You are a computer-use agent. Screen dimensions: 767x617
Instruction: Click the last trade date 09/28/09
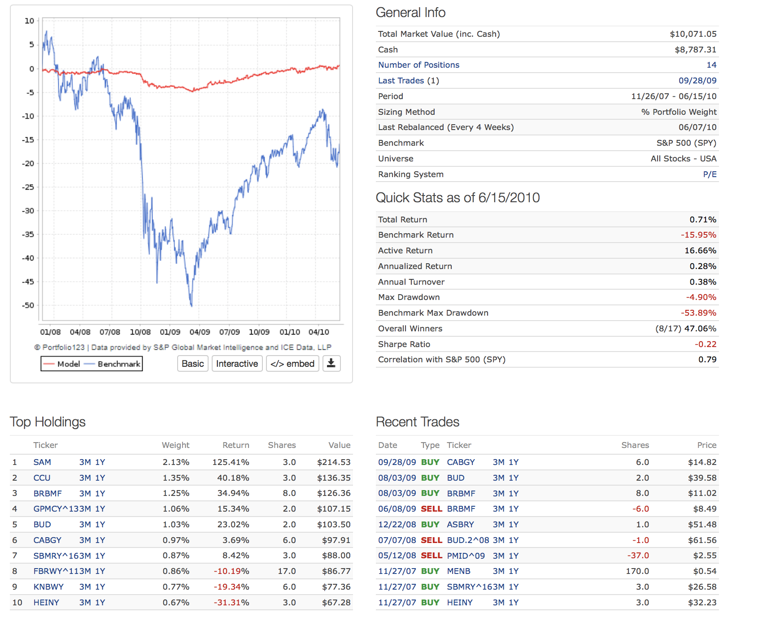[x=697, y=81]
